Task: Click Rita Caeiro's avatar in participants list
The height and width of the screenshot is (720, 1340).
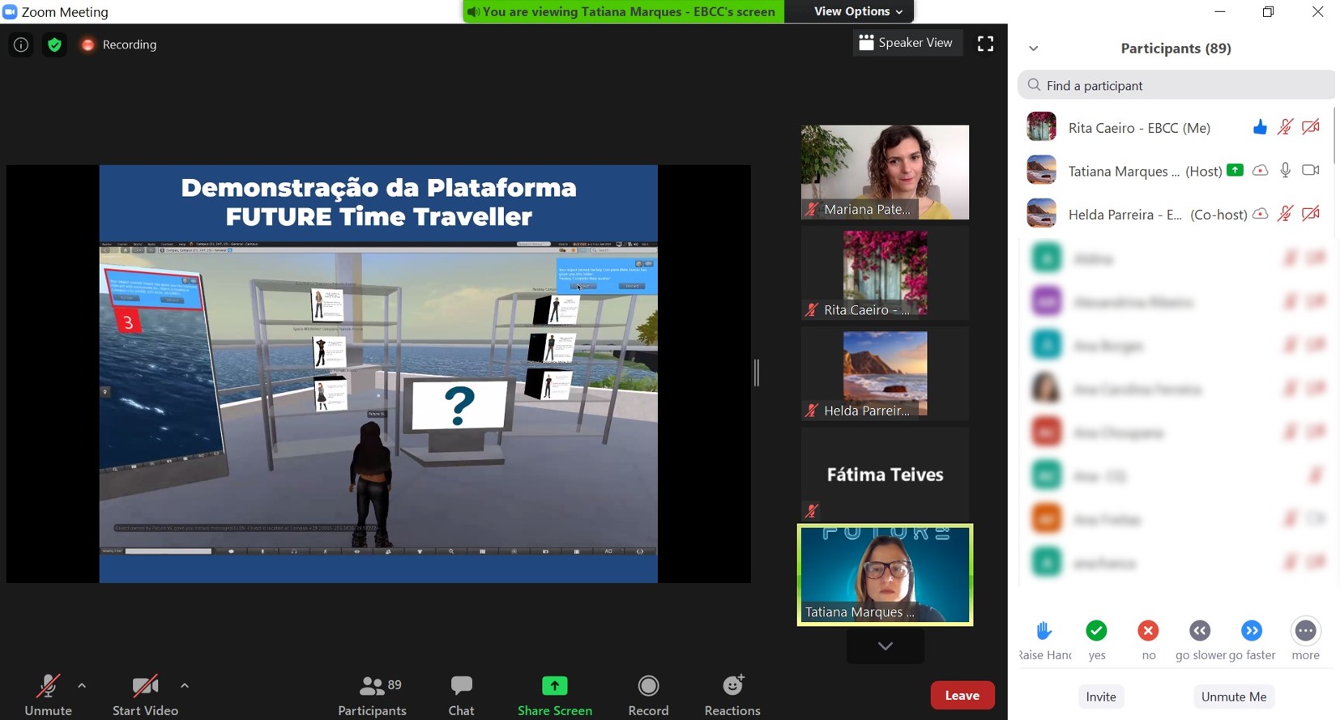Action: (1042, 127)
